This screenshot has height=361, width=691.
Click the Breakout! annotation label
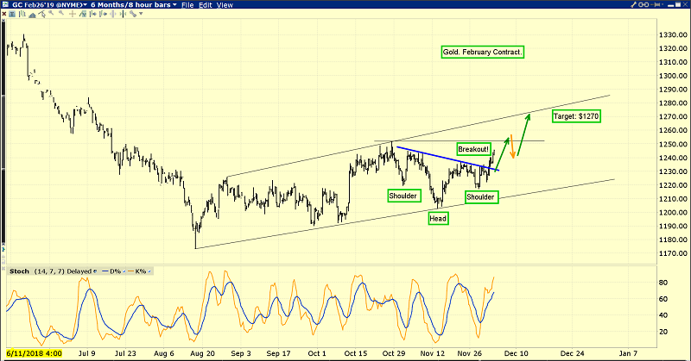coord(473,150)
